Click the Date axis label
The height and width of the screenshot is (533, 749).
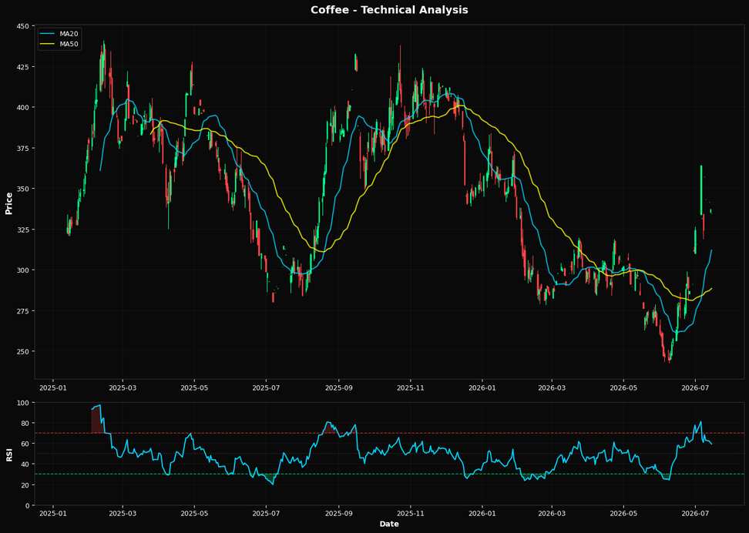389,524
